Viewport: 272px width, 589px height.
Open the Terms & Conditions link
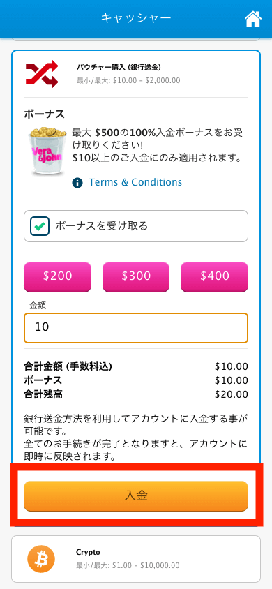point(135,183)
